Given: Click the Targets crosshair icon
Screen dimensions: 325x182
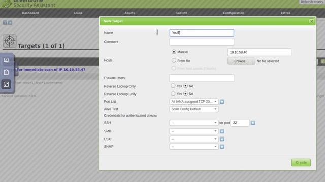Looking at the screenshot, I should pyautogui.click(x=10, y=41).
